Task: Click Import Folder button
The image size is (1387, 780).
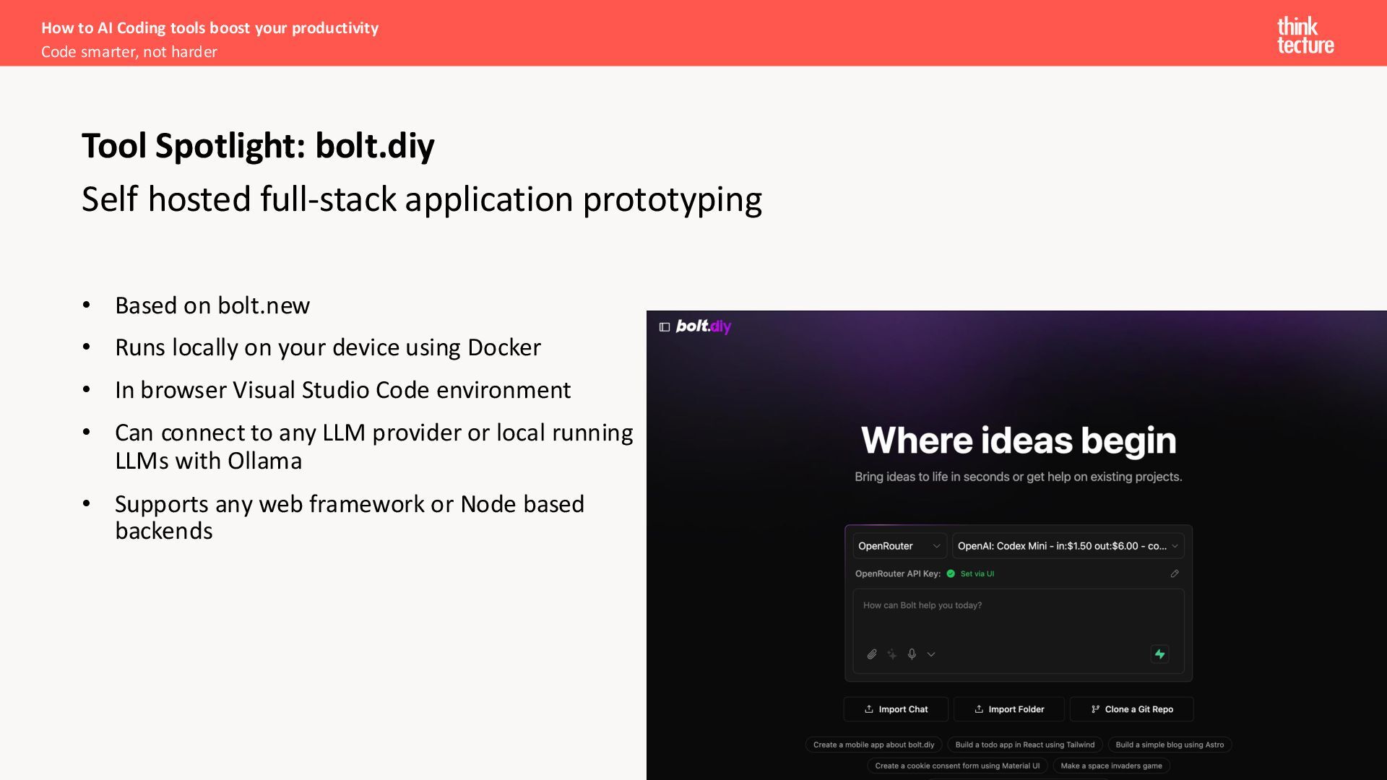Action: (x=1008, y=709)
